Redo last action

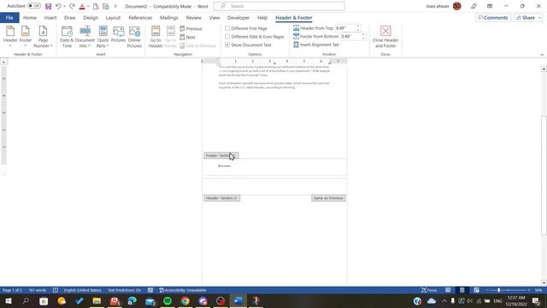click(72, 6)
